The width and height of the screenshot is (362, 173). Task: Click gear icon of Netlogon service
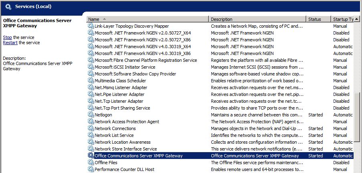click(91, 114)
